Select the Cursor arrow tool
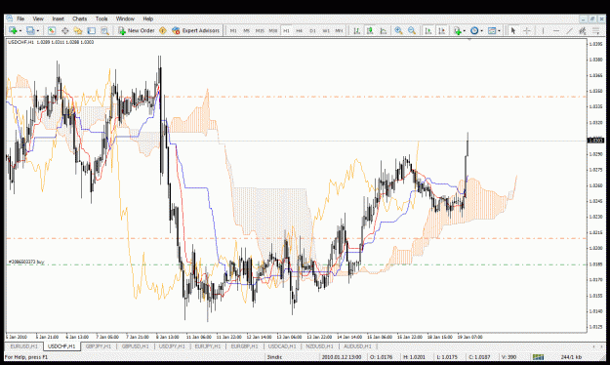 512,30
